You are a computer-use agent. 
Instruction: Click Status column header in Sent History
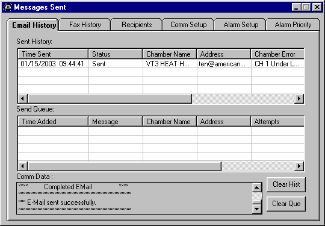click(x=116, y=54)
